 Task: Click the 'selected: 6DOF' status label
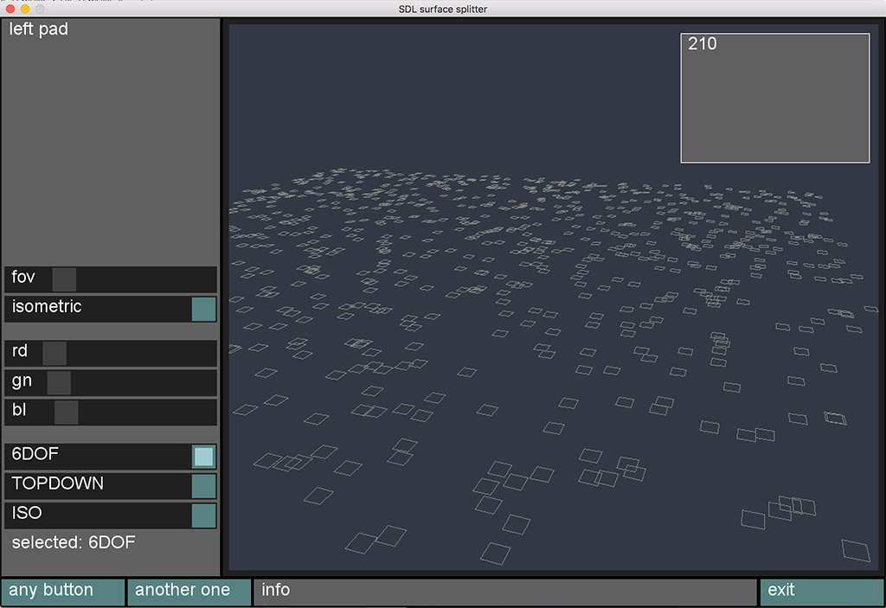pos(74,543)
